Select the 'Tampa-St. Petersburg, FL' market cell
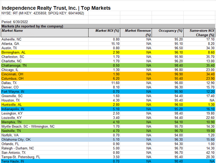This screenshot has width=216, height=163. 45,157
